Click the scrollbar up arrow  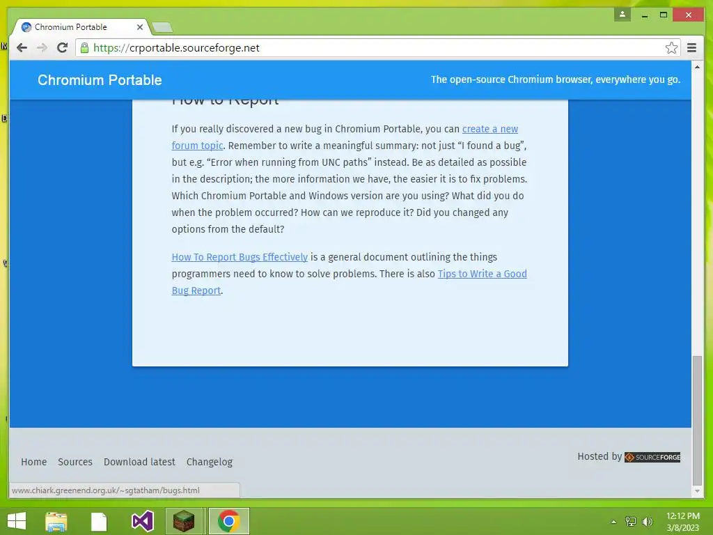pos(697,68)
